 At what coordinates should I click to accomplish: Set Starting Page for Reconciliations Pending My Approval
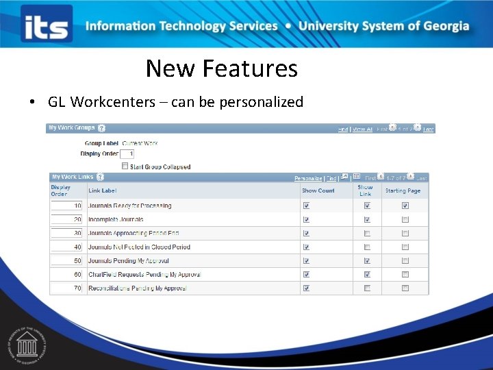[405, 288]
